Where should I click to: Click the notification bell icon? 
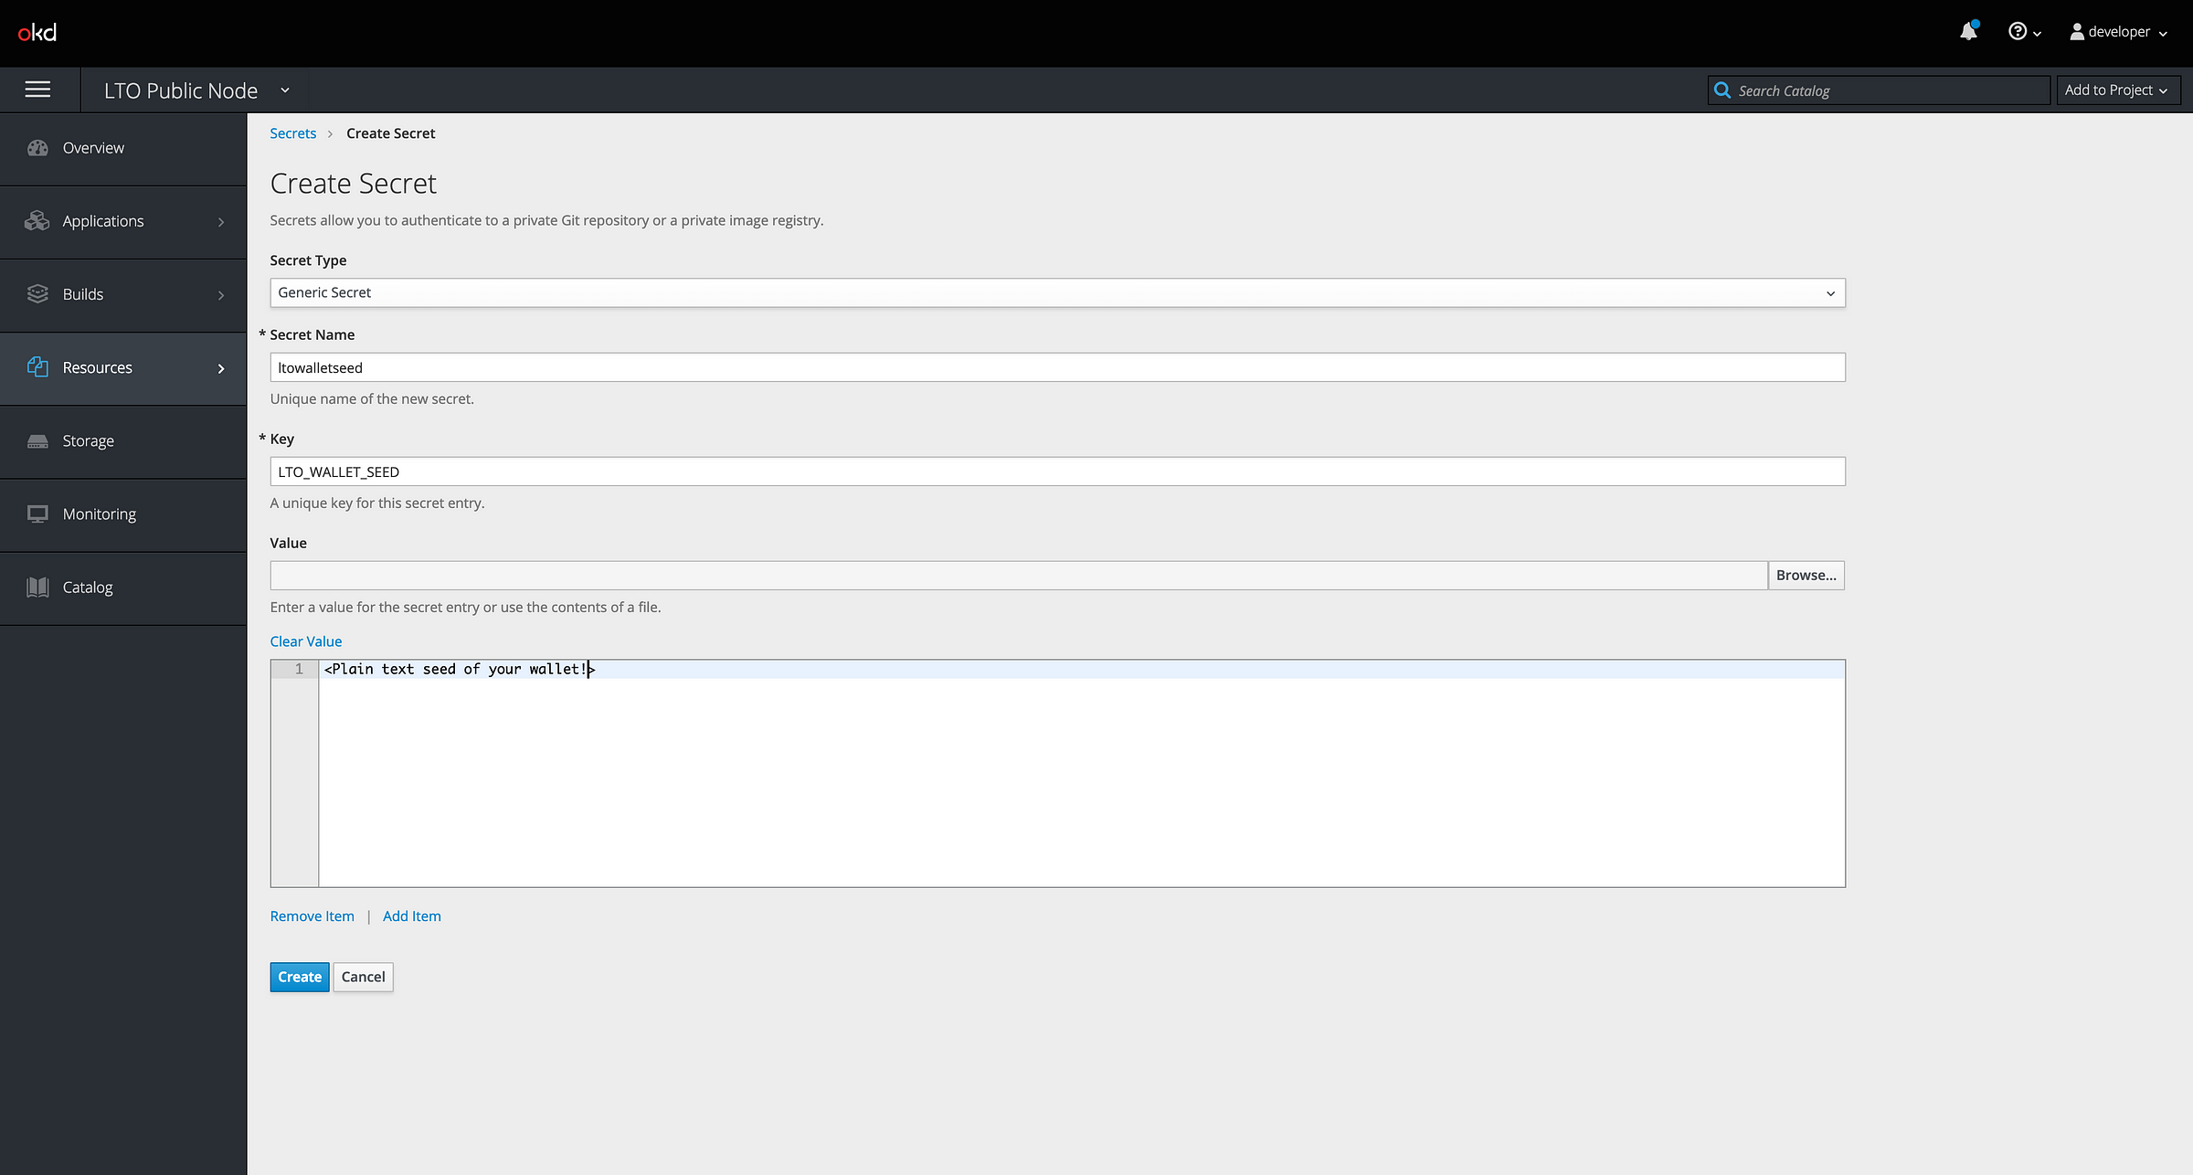coord(1968,30)
